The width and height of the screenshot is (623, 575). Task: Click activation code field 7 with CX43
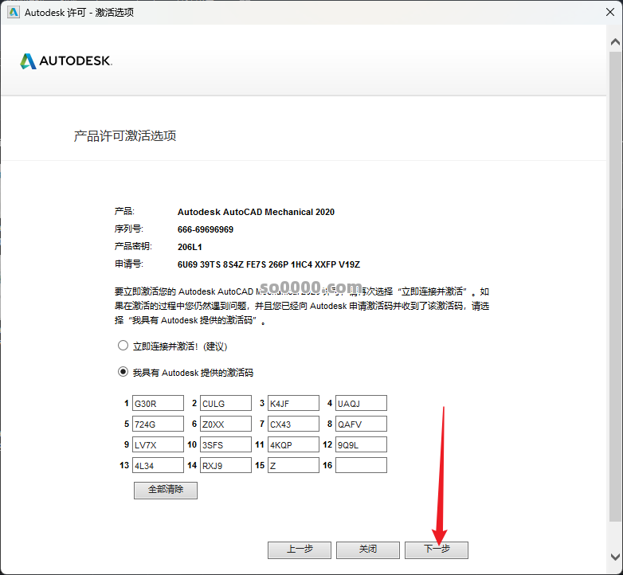(293, 424)
